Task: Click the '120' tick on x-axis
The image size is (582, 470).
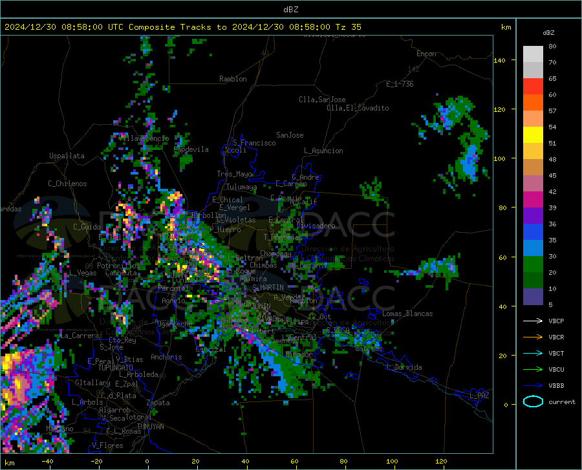Action: click(441, 461)
